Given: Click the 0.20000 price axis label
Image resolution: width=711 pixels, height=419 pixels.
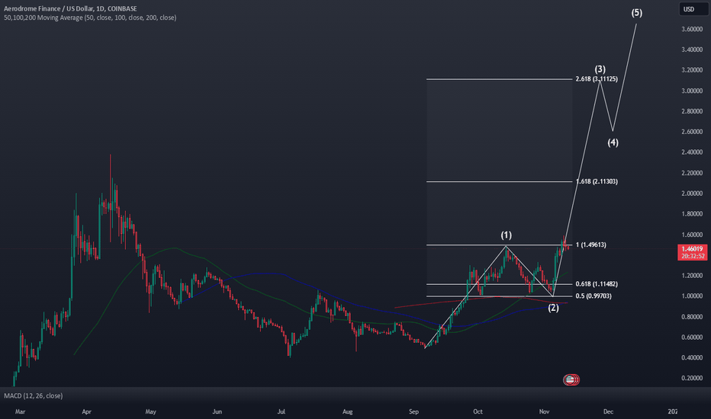Looking at the screenshot, I should click(x=692, y=378).
